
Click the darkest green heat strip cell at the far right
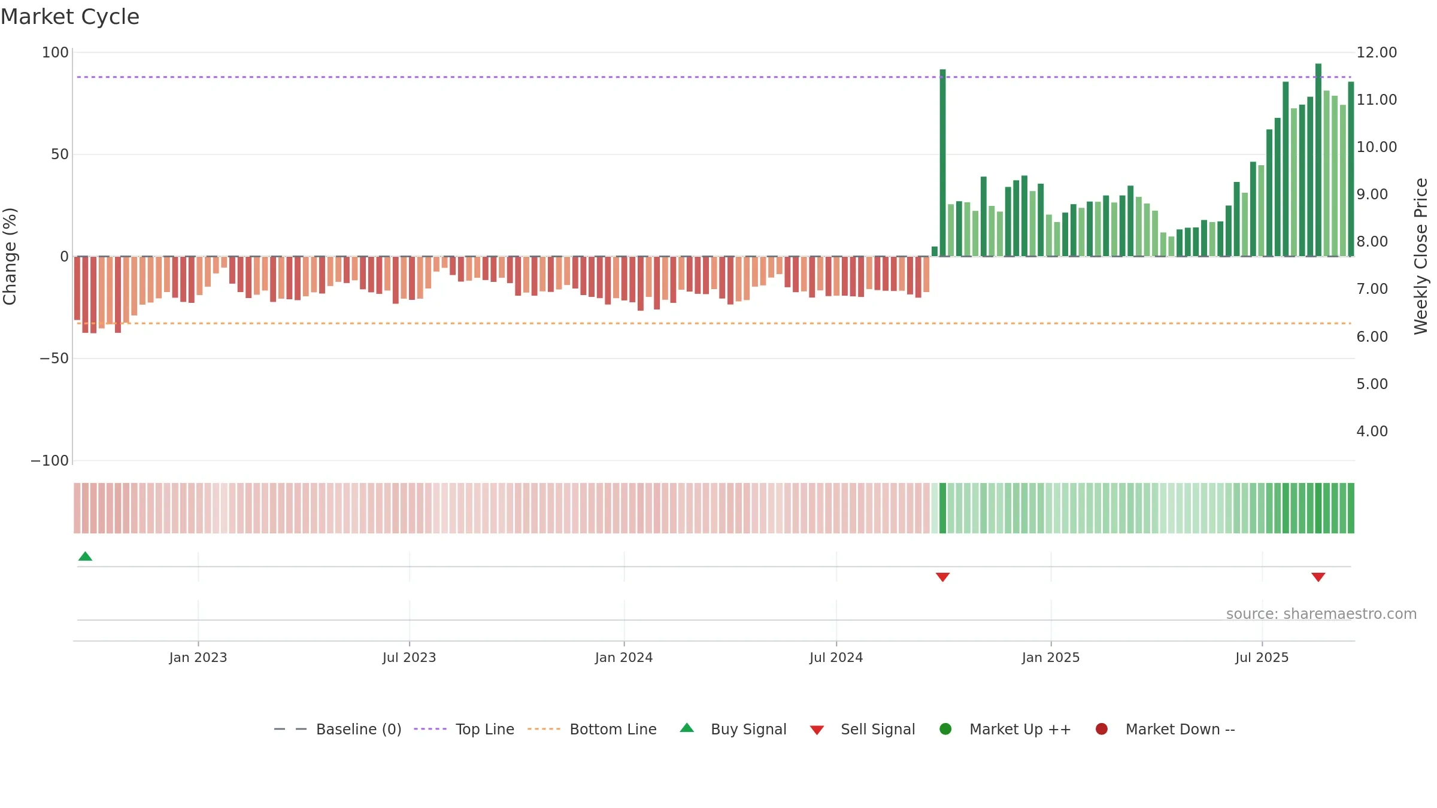pos(1351,508)
